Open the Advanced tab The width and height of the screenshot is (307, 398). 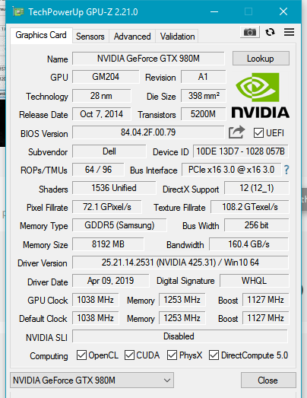(x=132, y=37)
